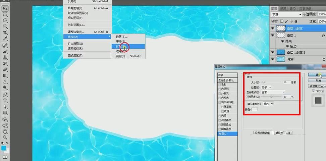Viewport: 326px width, 161px height.
Task: Select the Healing Brush tool
Action: coord(5,45)
